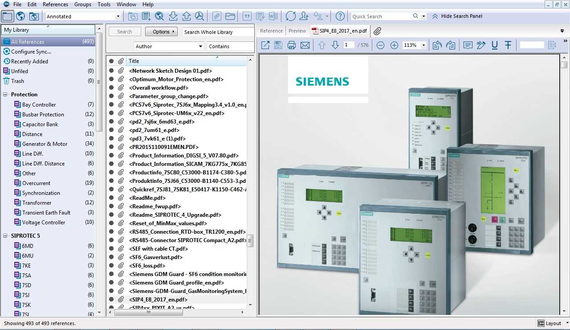Open the activity feed dropdown arrow
Screen dimensions: 570x330
(326, 16)
